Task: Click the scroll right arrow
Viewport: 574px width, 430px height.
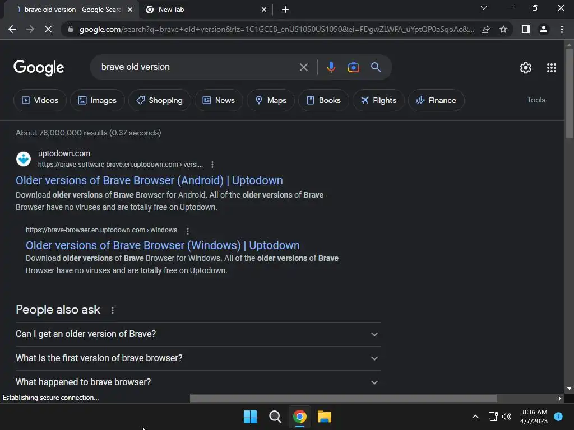Action: click(x=560, y=399)
